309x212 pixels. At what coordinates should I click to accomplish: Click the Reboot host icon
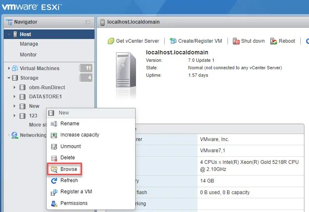pyautogui.click(x=274, y=41)
